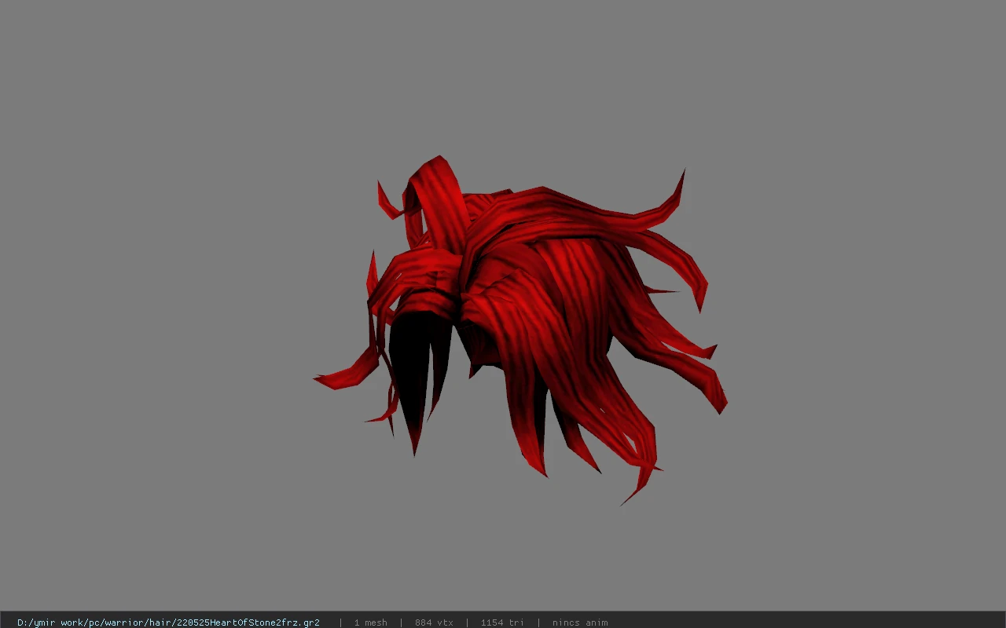Click the red hair 3D model
This screenshot has height=628, width=1006.
pyautogui.click(x=520, y=330)
